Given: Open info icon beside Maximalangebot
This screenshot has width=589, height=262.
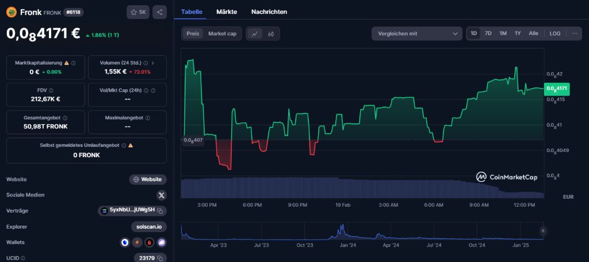Looking at the screenshot, I should pyautogui.click(x=148, y=118).
